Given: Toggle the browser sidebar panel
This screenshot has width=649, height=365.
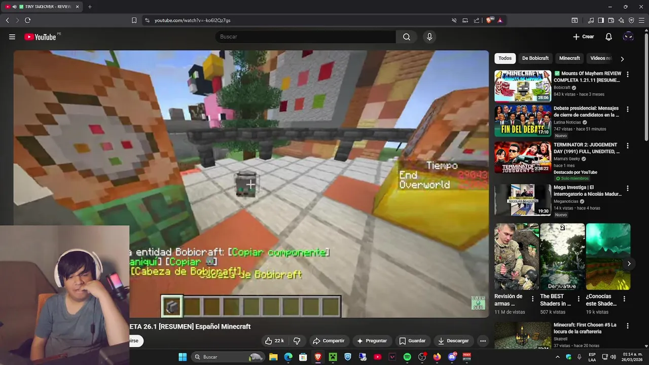Looking at the screenshot, I should point(601,20).
